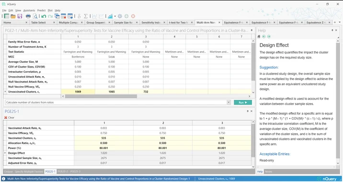Open the Plot menu
The width and height of the screenshot is (343, 182).
tap(50, 10)
